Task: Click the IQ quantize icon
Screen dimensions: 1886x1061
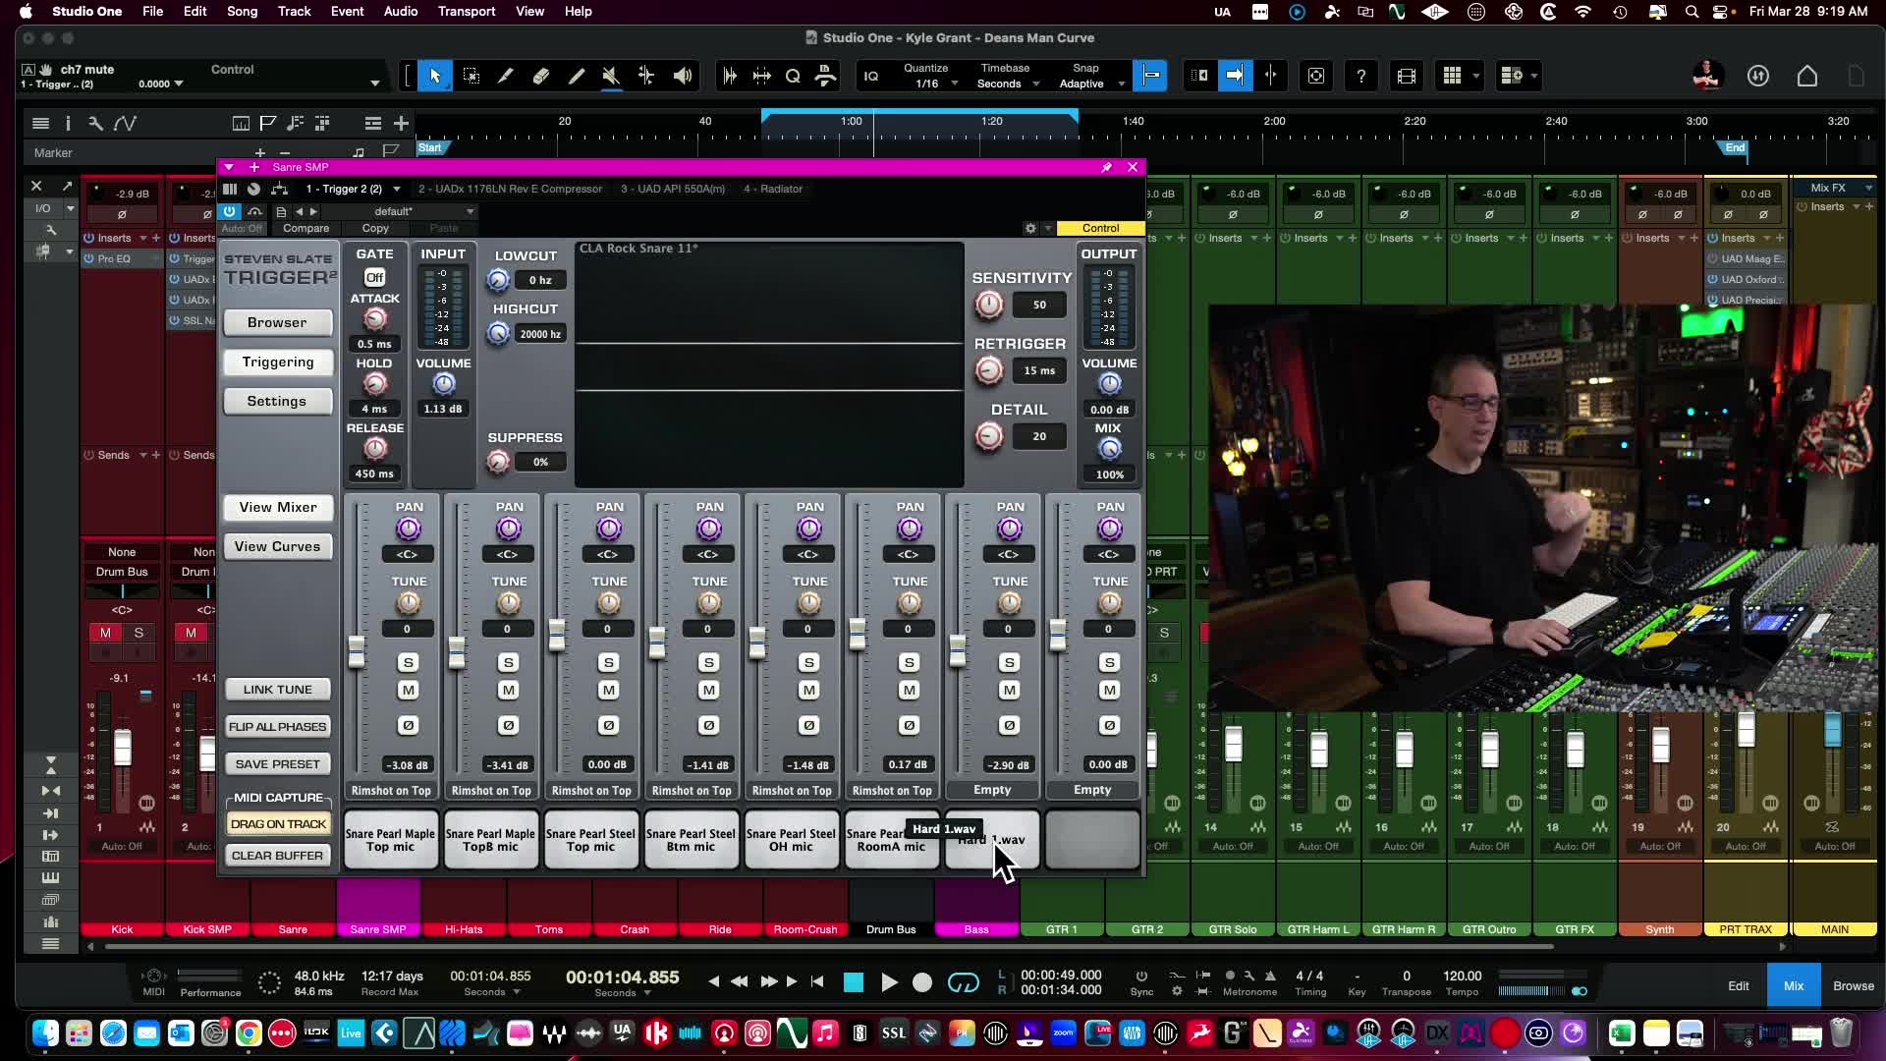Action: (871, 76)
